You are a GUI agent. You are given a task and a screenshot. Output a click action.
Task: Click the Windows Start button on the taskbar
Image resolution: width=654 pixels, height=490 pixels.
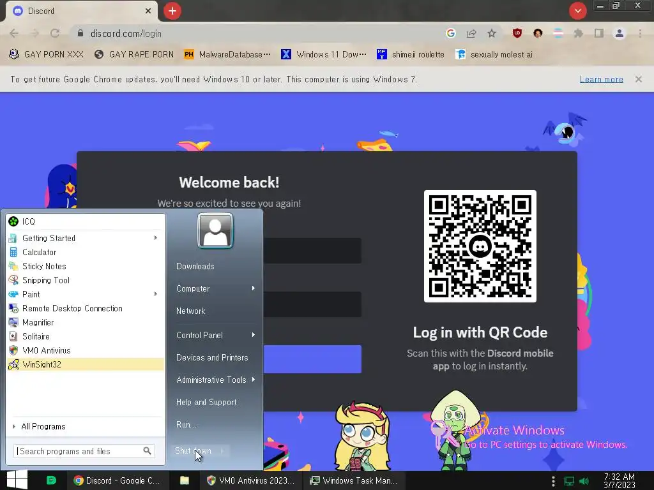click(x=17, y=480)
